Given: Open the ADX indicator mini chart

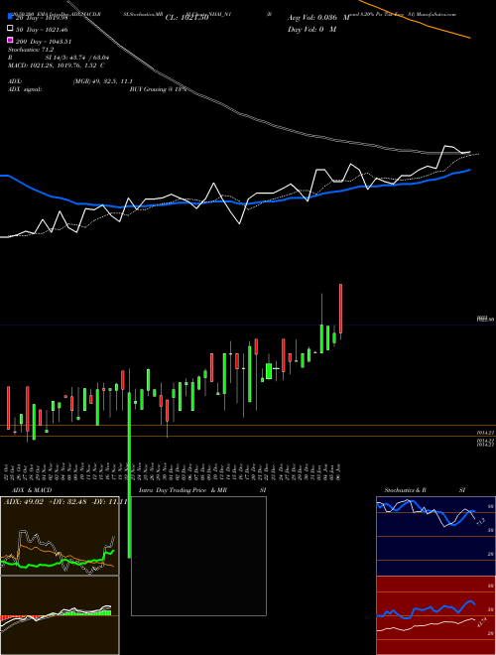Looking at the screenshot, I should click(x=60, y=536).
